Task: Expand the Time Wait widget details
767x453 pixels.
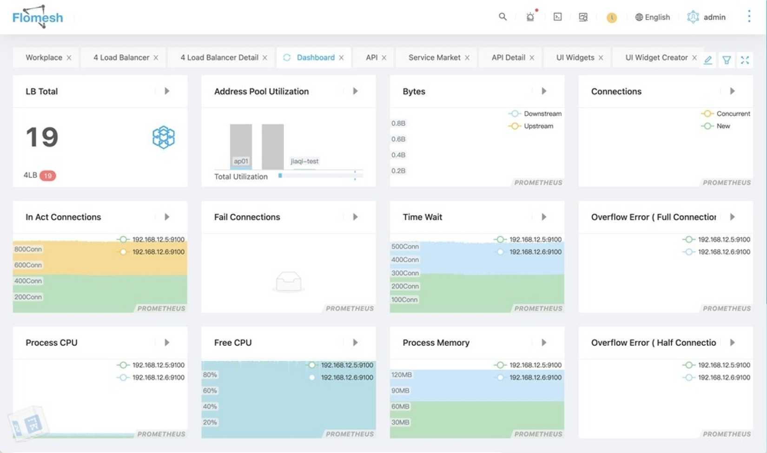Action: pyautogui.click(x=544, y=217)
